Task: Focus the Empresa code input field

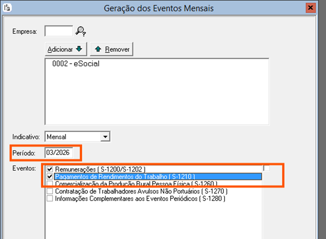Action: click(x=59, y=31)
